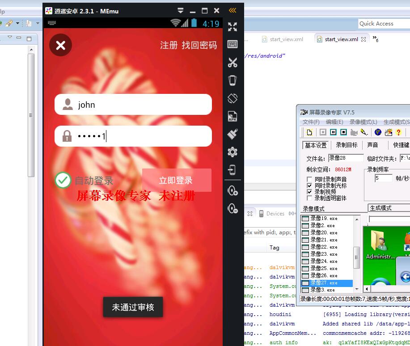Focus the password input field
This screenshot has height=346, width=410.
coord(133,136)
